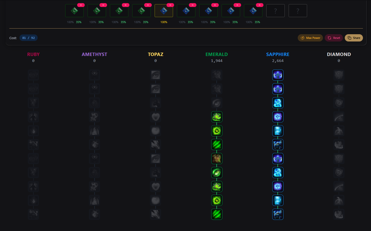Click the brown creature node in Emerald column

(x=217, y=158)
